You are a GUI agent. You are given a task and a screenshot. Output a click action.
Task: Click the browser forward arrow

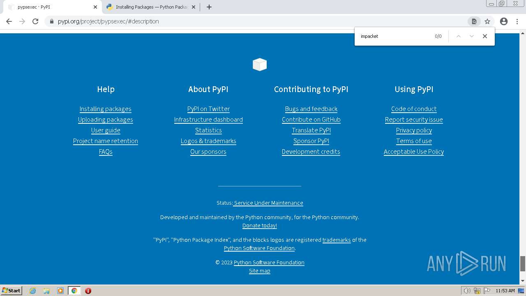point(22,21)
